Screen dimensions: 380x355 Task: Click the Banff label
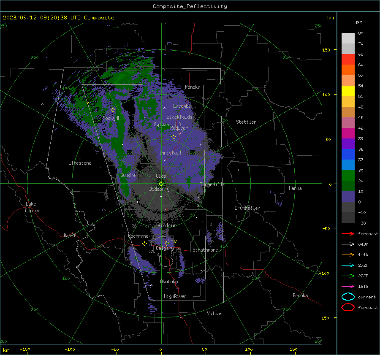click(x=70, y=235)
